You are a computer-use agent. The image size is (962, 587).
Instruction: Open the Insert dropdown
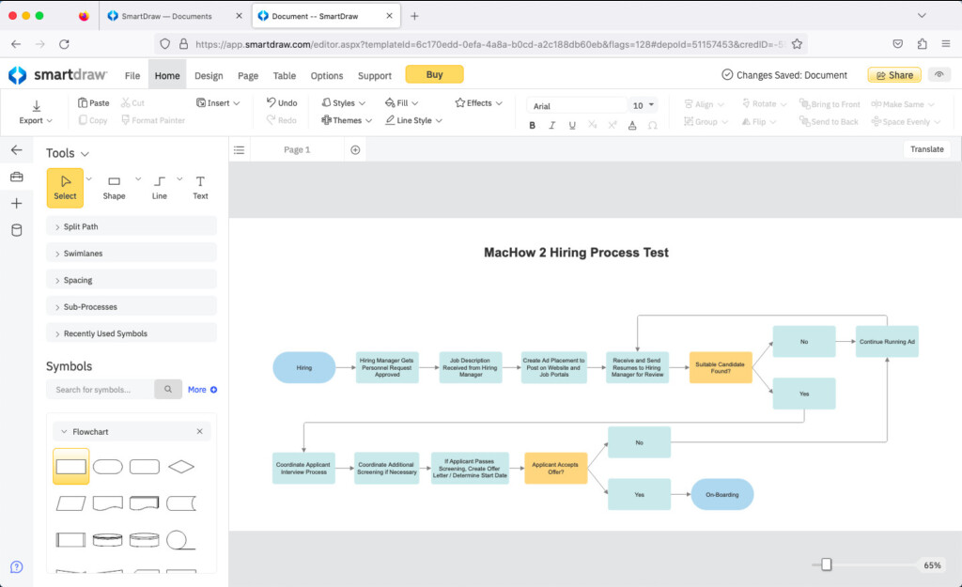click(218, 103)
